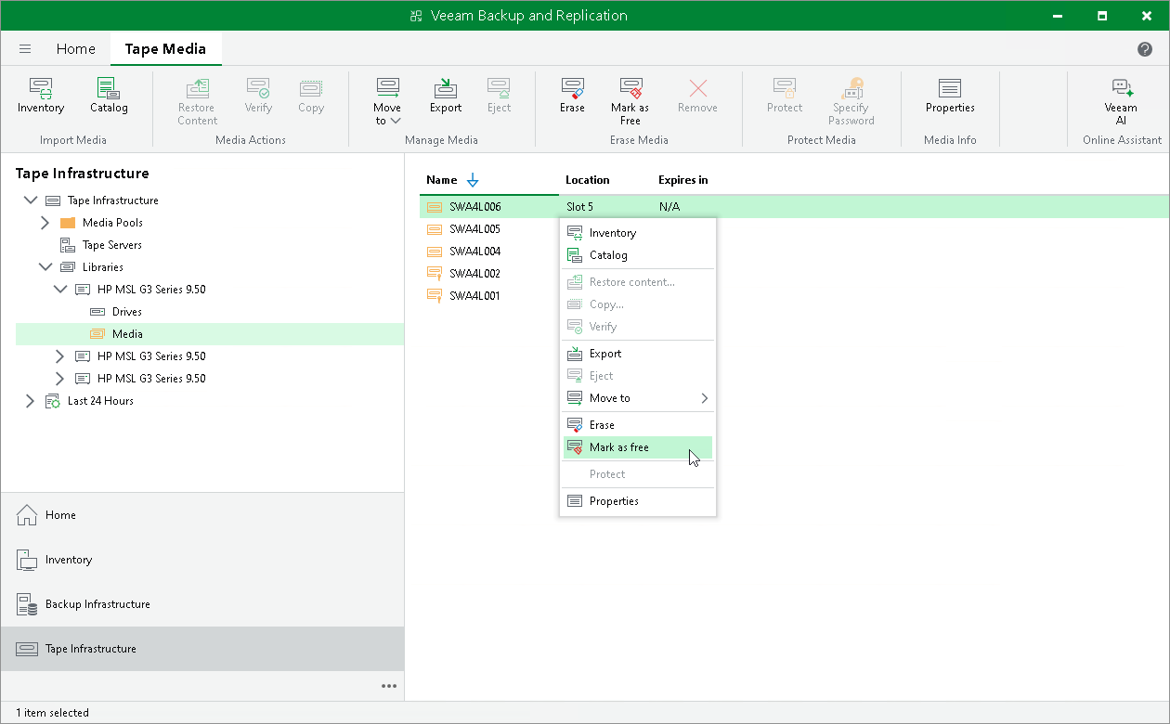Click Mark as Free in the ribbon
Viewport: 1170px width, 724px height.
point(630,102)
